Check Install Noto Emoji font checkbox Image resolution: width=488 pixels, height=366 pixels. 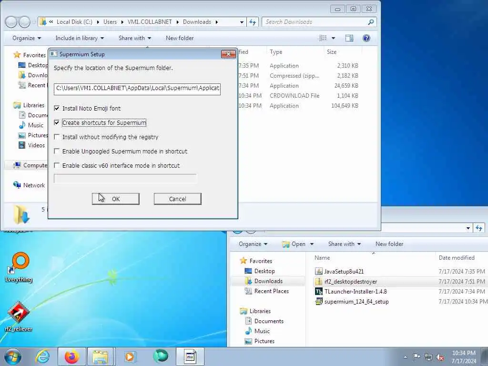pyautogui.click(x=57, y=108)
